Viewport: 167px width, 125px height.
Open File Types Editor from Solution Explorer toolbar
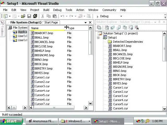point(118,28)
